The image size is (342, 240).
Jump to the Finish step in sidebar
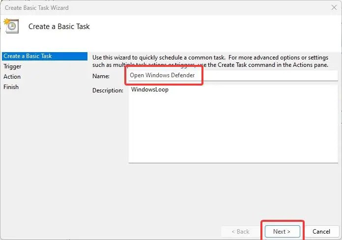(x=11, y=87)
